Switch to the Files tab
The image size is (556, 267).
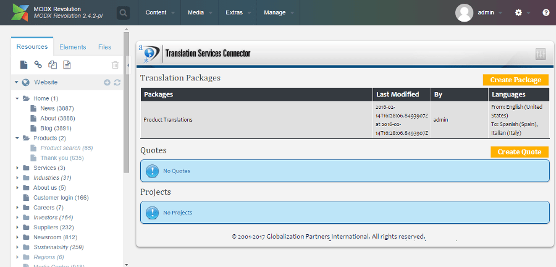[x=104, y=47]
